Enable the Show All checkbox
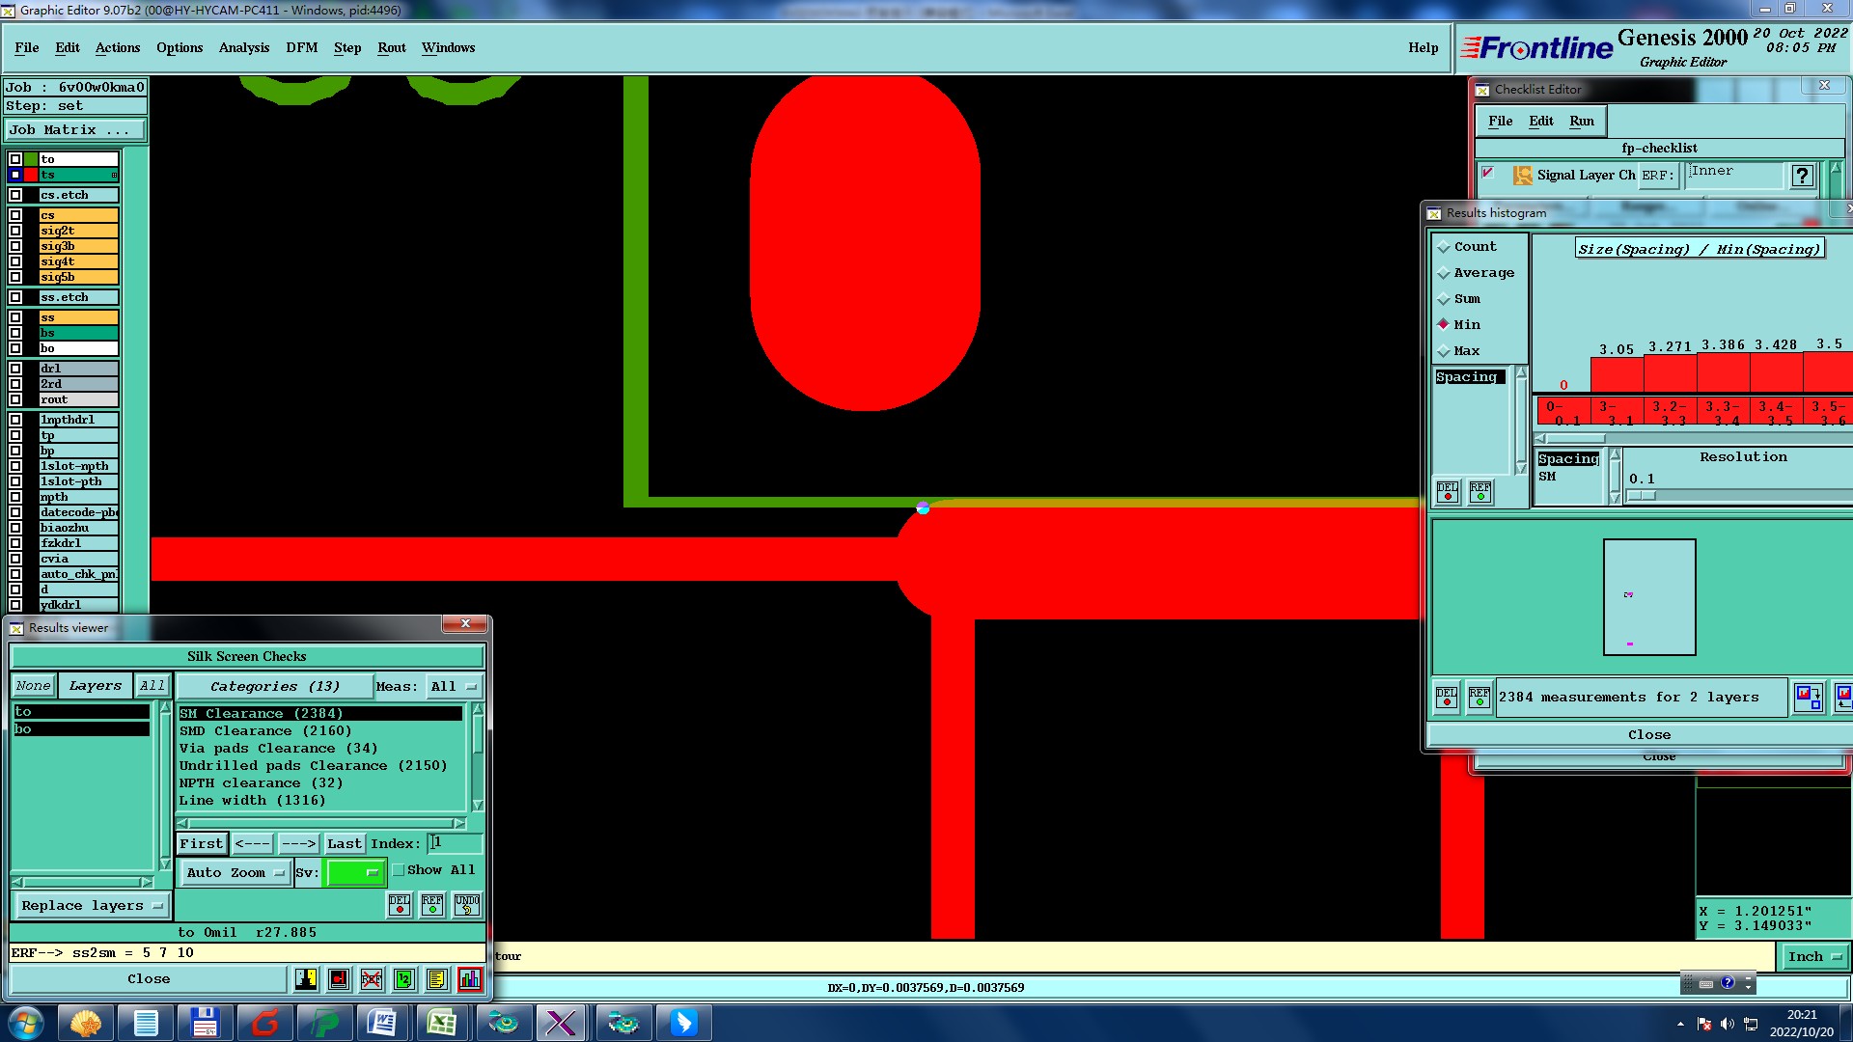 coord(398,869)
